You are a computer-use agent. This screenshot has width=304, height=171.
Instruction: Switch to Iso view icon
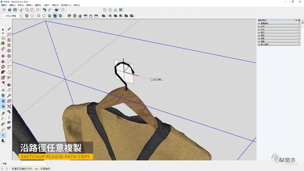pos(69,16)
